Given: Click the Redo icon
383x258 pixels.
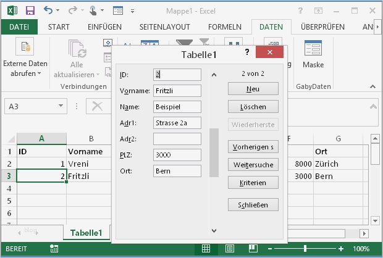Looking at the screenshot, I should point(72,10).
